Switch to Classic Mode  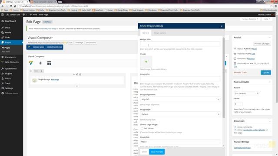point(39,47)
